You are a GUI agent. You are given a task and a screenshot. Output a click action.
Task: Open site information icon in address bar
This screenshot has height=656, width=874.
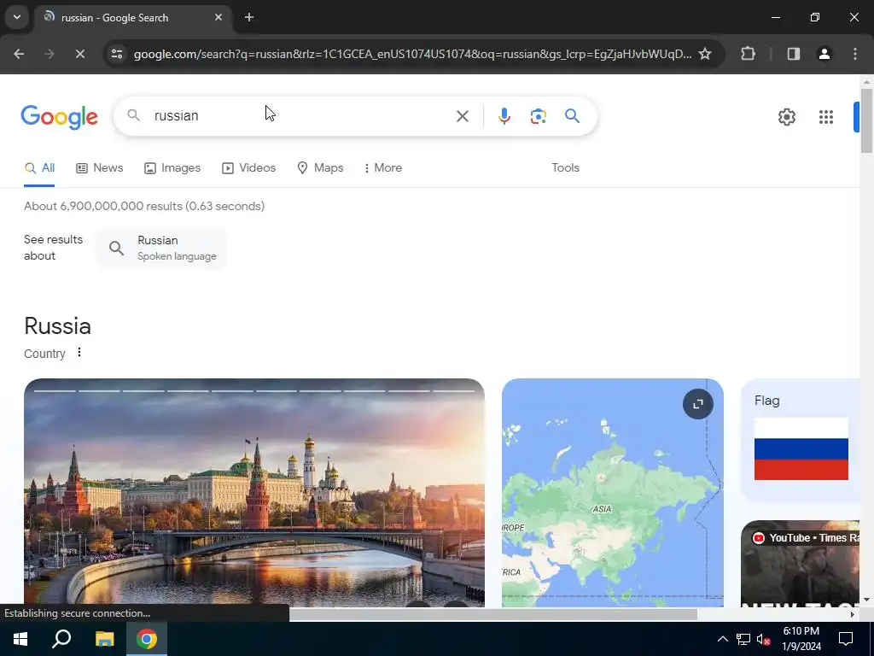click(x=117, y=54)
